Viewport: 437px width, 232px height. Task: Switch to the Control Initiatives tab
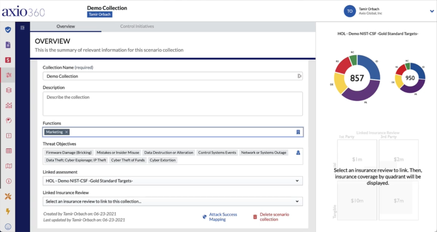pos(137,26)
